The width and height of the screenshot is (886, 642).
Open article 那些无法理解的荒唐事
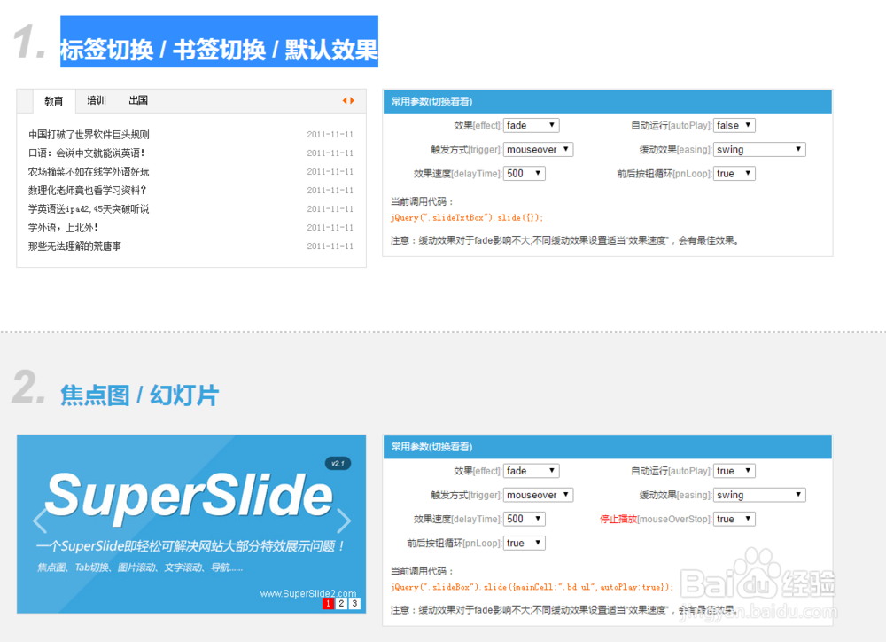point(74,246)
